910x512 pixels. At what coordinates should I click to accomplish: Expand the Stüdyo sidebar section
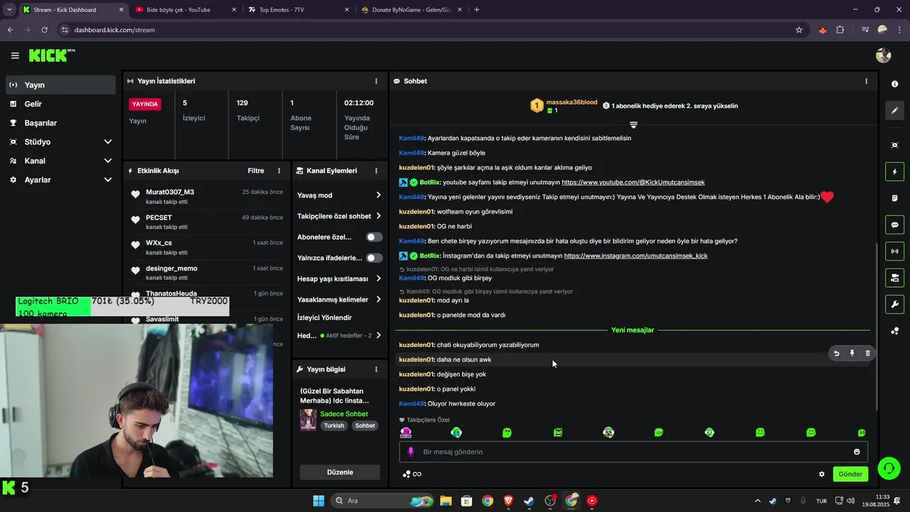tap(60, 142)
